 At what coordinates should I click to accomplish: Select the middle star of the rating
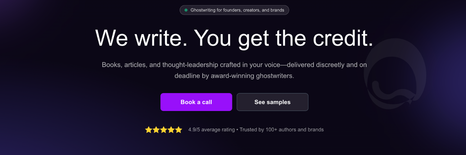[164, 130]
